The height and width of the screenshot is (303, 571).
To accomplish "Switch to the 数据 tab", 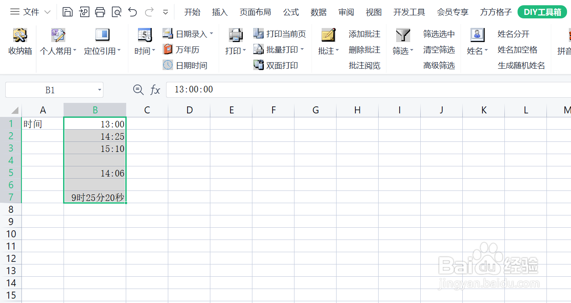I will 319,12.
